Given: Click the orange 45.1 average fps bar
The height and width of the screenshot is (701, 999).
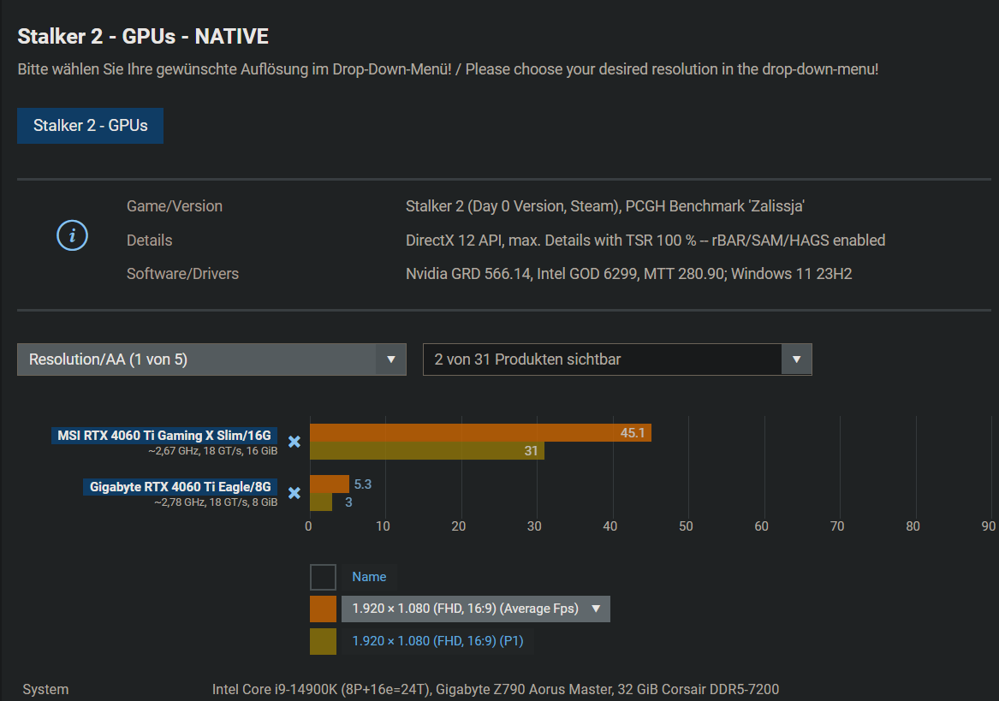Looking at the screenshot, I should (x=479, y=433).
